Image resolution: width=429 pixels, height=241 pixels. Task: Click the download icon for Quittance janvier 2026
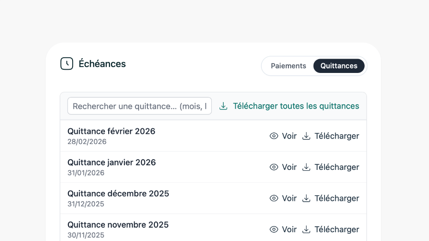coord(306,167)
